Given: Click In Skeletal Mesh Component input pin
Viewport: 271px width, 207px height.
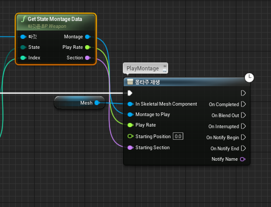Looking at the screenshot, I should (x=130, y=104).
